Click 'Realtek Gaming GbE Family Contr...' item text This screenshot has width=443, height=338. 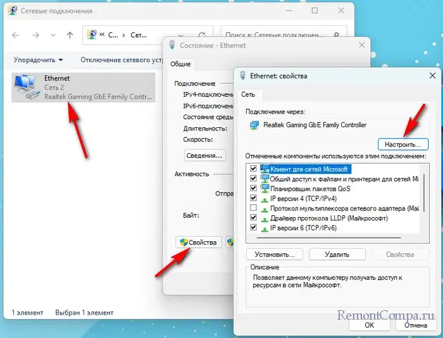[98, 97]
